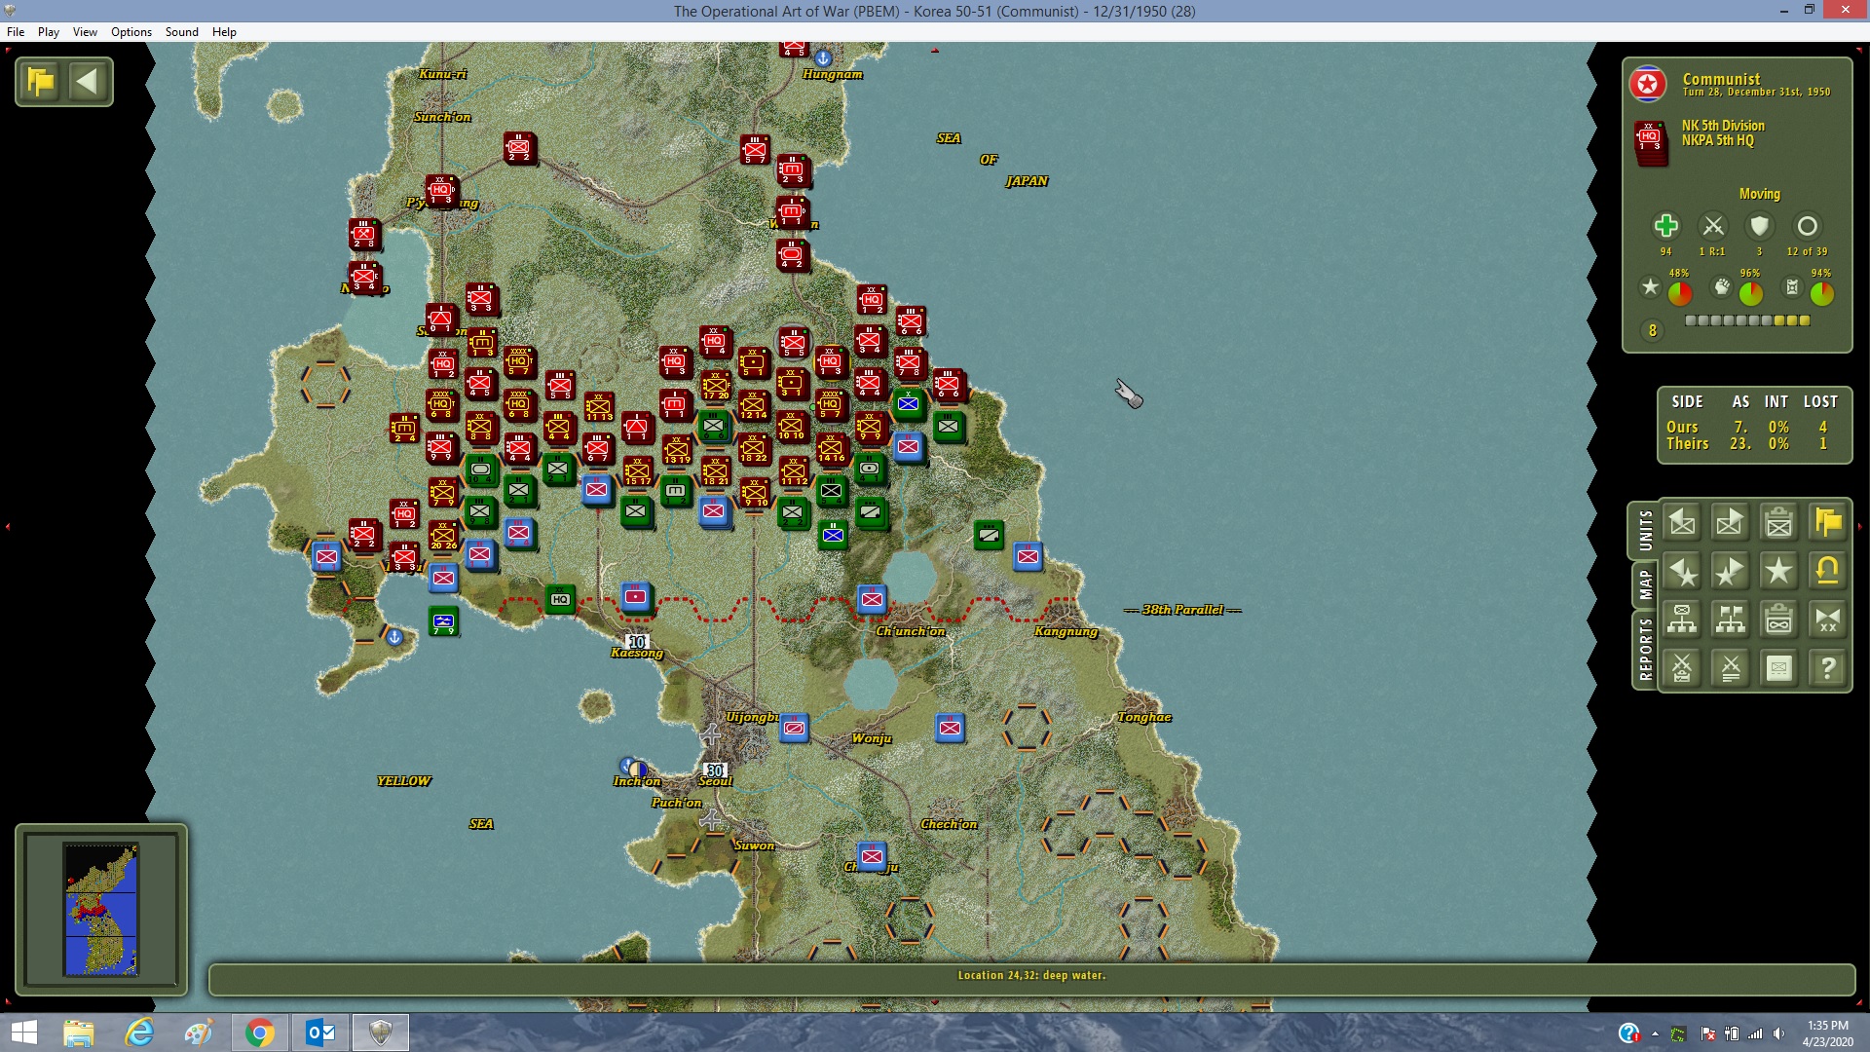Click the Kangnung city label
The image size is (1870, 1052).
coord(1066,632)
